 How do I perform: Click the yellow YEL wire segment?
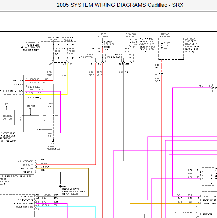pos(67,79)
